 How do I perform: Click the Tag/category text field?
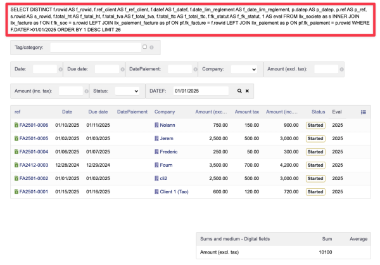click(x=95, y=48)
